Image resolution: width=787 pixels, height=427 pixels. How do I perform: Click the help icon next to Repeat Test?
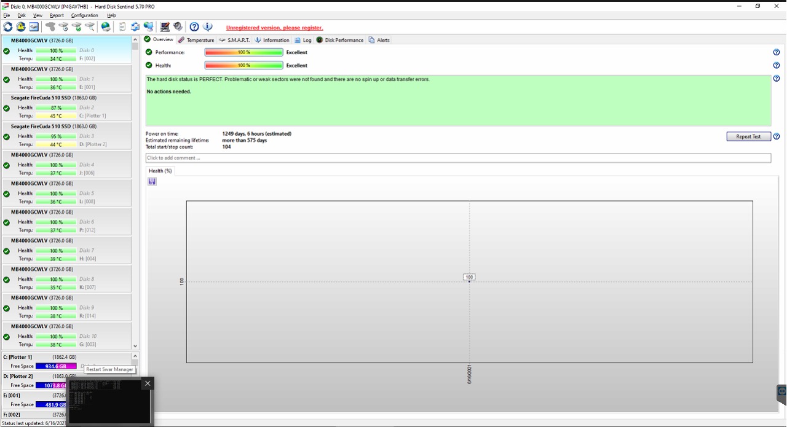(x=777, y=136)
